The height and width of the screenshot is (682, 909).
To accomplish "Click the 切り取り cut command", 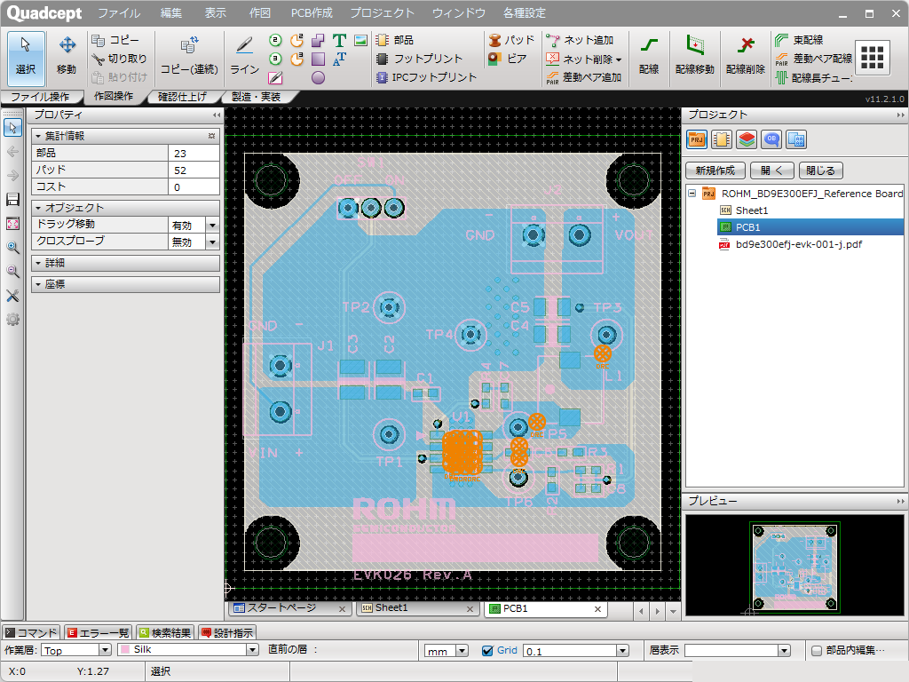I will coord(119,59).
